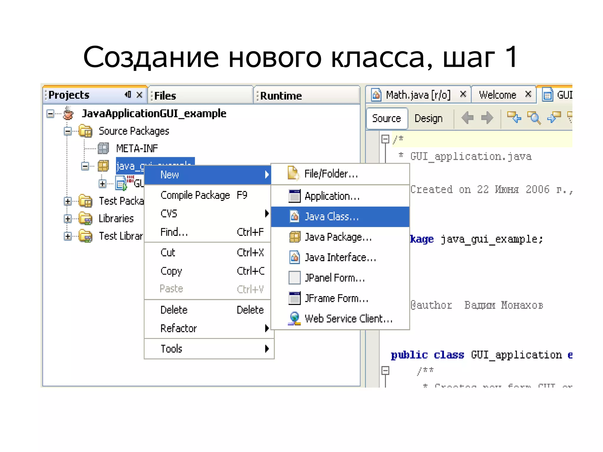Click the JFrame Form icon in the submenu

click(x=294, y=298)
